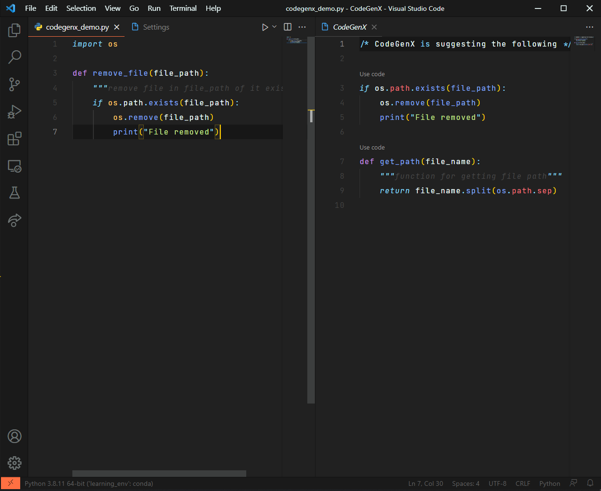Open the Source Control view
This screenshot has width=601, height=491.
point(15,84)
